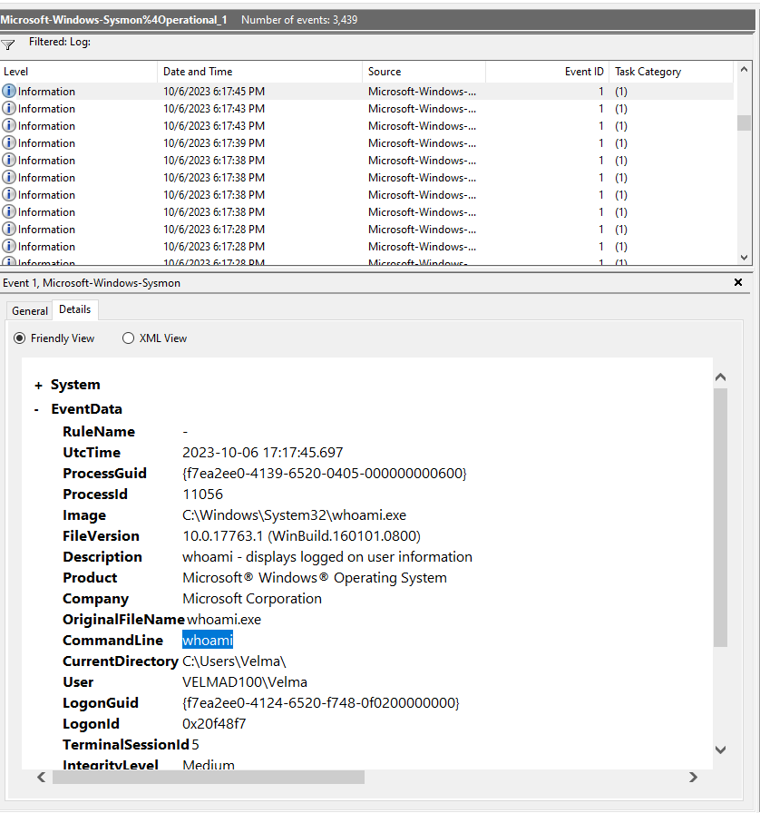
Task: Click the RuleName field label
Action: pos(99,431)
